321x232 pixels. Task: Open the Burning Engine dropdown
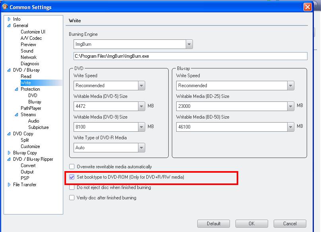tap(189, 44)
